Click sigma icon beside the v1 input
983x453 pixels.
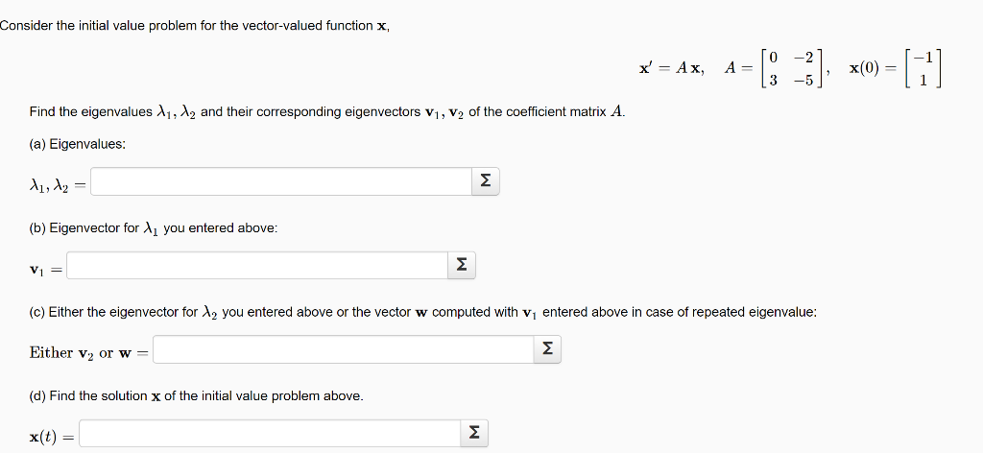(463, 265)
